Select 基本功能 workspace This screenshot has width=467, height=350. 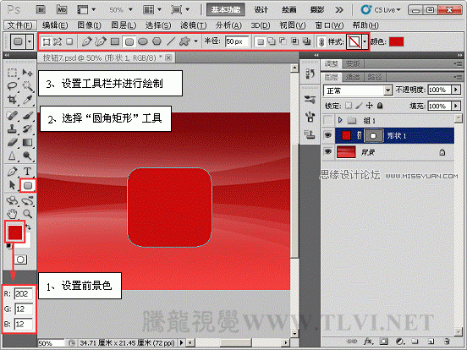coord(226,10)
